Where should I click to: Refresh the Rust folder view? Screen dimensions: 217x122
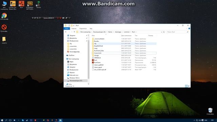[164, 32]
